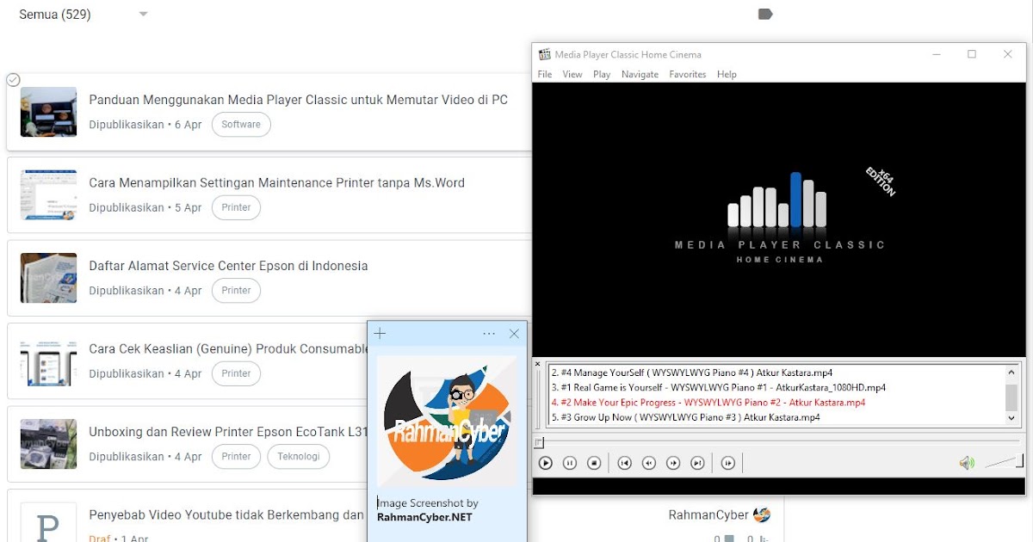
Task: Mute audio with the speaker icon
Action: (x=967, y=463)
